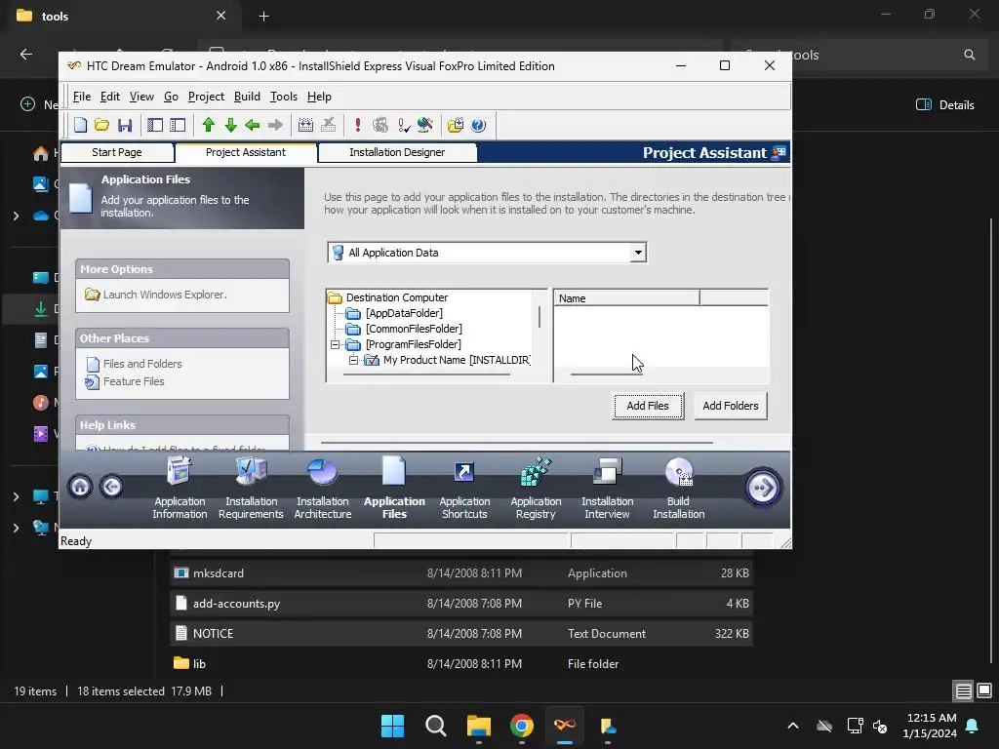Collapse the [ProgramFilesFolder] tree node
Viewport: 999px width, 749px height.
[x=336, y=344]
